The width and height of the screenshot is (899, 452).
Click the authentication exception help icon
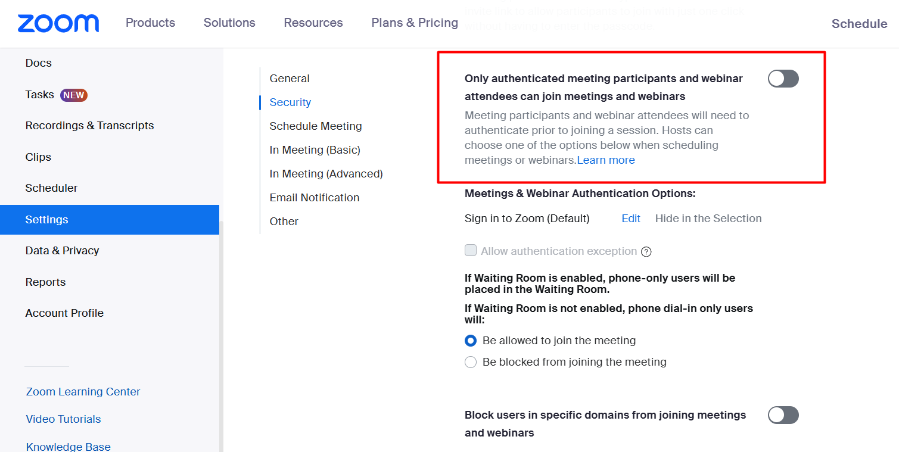[x=646, y=252]
